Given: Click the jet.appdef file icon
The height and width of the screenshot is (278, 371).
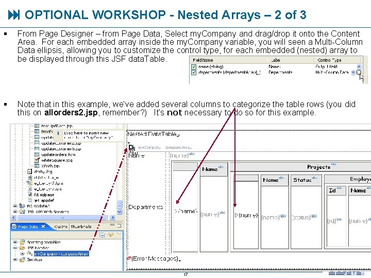Looking at the screenshot, I should [x=29, y=200].
